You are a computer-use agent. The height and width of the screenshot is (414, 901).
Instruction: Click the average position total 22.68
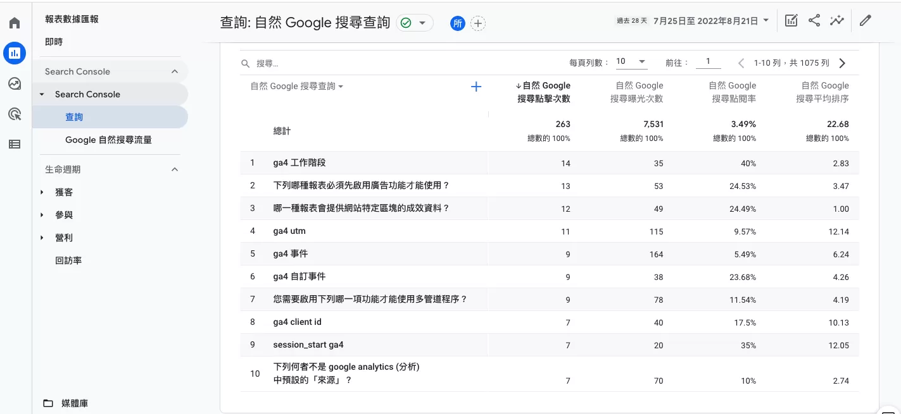pyautogui.click(x=838, y=124)
